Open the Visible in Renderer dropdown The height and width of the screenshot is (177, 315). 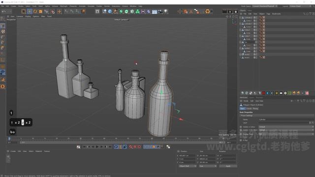[286, 130]
